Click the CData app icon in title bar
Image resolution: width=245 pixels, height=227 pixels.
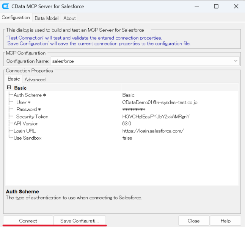click(6, 6)
